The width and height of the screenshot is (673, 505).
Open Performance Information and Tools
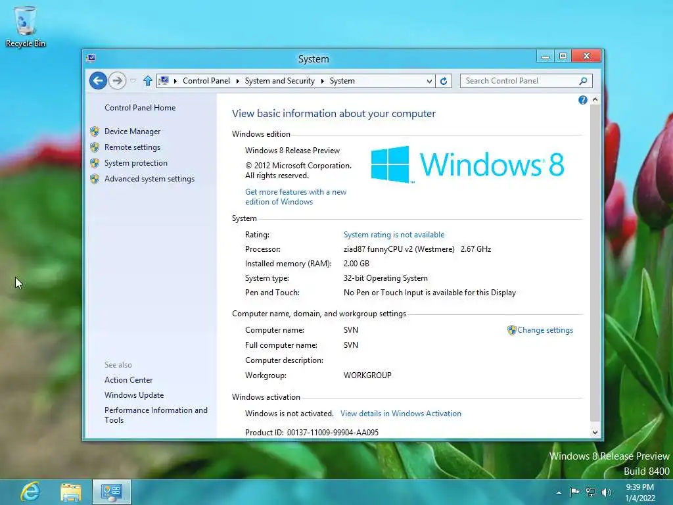tap(156, 416)
